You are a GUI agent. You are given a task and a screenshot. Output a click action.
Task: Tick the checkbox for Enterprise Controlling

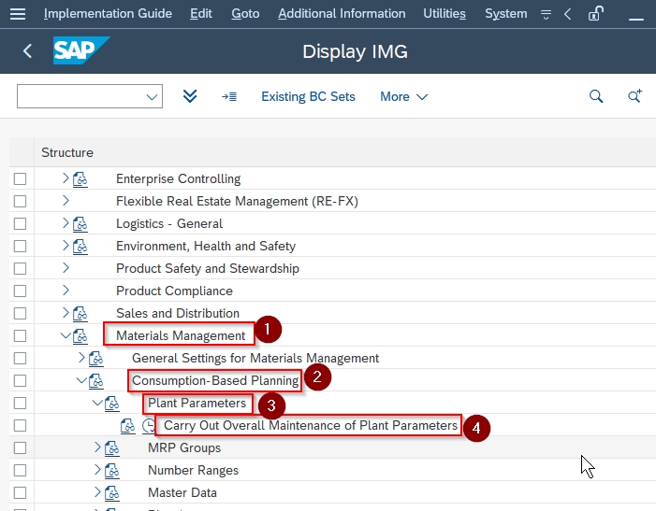tap(20, 178)
